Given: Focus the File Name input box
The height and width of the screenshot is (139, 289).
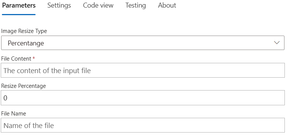Looking at the screenshot, I should click(x=143, y=125).
